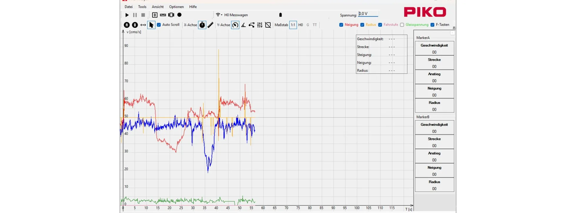Set marker A with the A icon
This screenshot has height=213, width=576.
127,25
